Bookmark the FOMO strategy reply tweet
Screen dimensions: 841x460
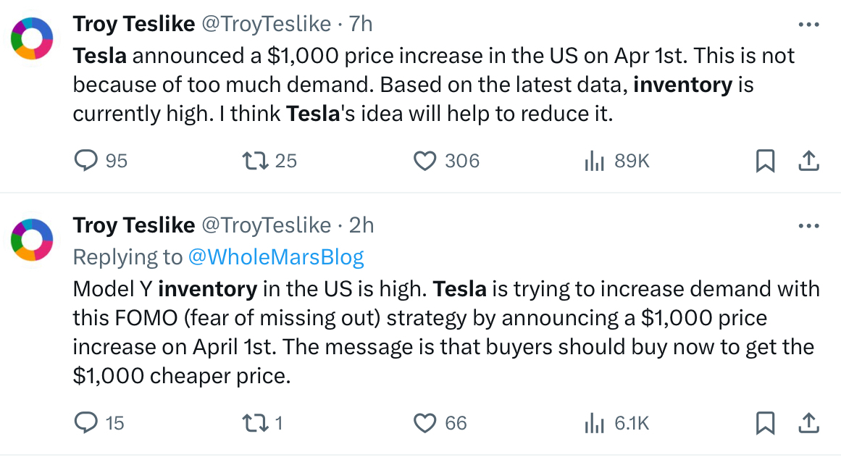click(x=766, y=423)
